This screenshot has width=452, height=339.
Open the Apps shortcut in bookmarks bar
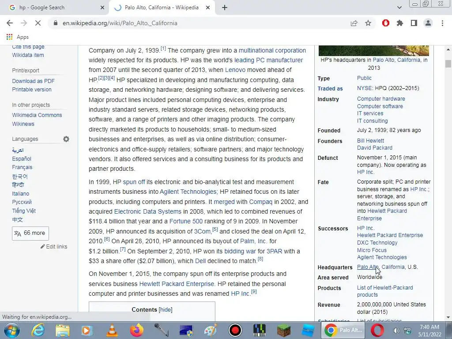[17, 37]
